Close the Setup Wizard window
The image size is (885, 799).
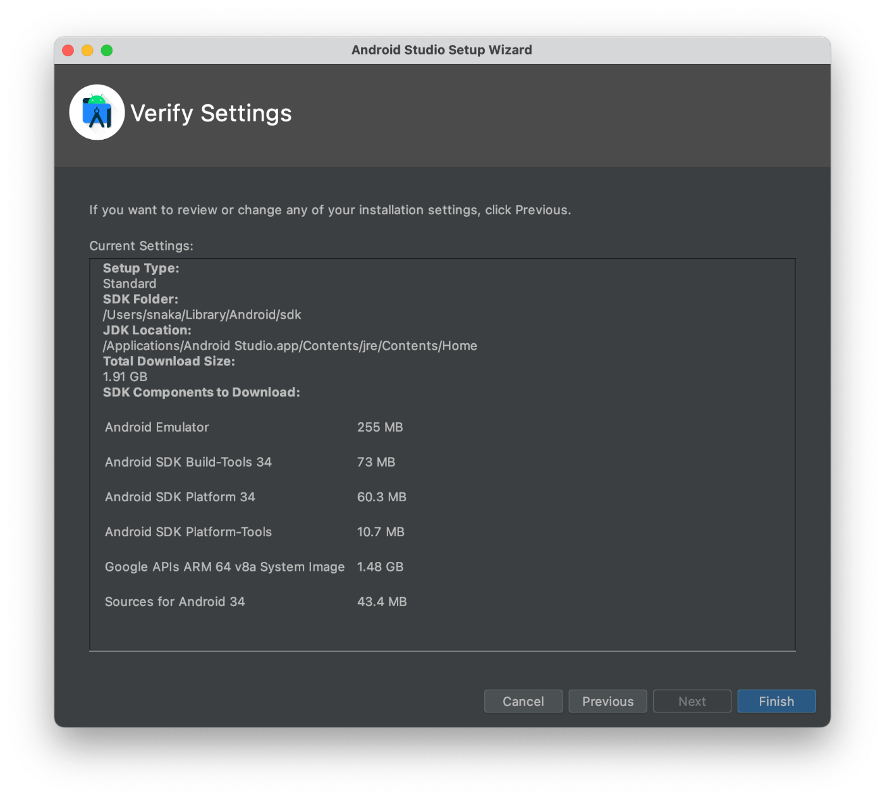(x=68, y=51)
